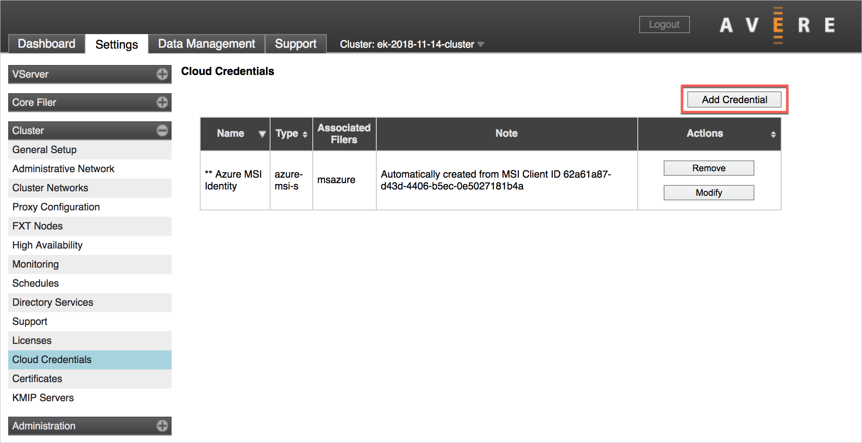Image resolution: width=862 pixels, height=443 pixels.
Task: Click the Administration section header
Action: click(90, 426)
